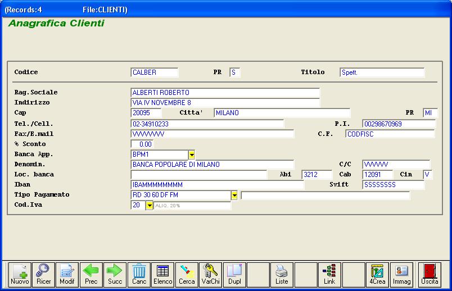Expand the Tipo Pagamento dropdown arrow
452x291 pixels.
(234, 195)
